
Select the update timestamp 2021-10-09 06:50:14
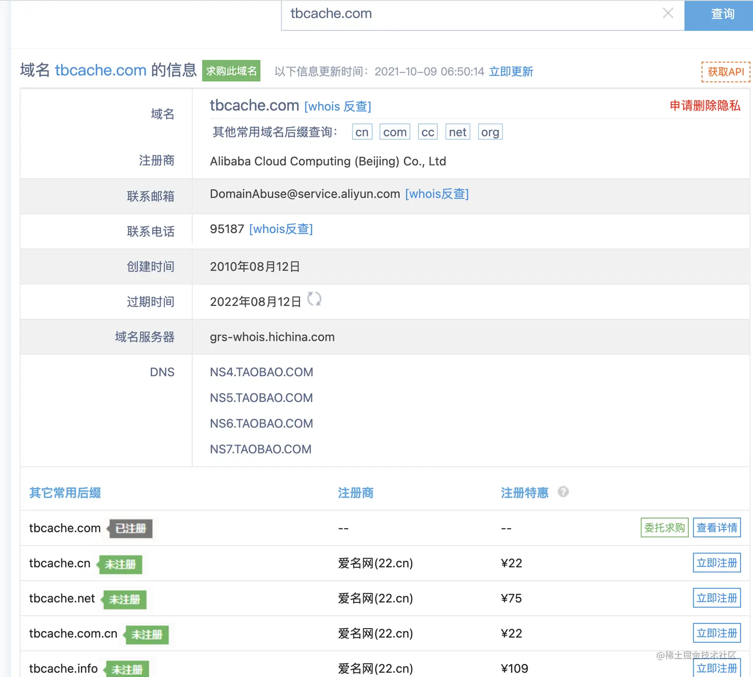[x=429, y=72]
